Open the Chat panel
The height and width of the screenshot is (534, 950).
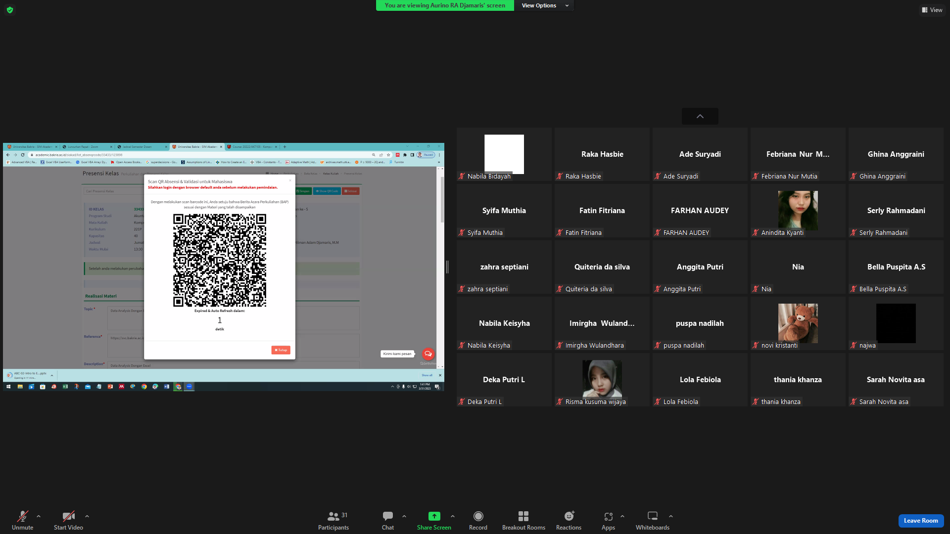point(388,521)
